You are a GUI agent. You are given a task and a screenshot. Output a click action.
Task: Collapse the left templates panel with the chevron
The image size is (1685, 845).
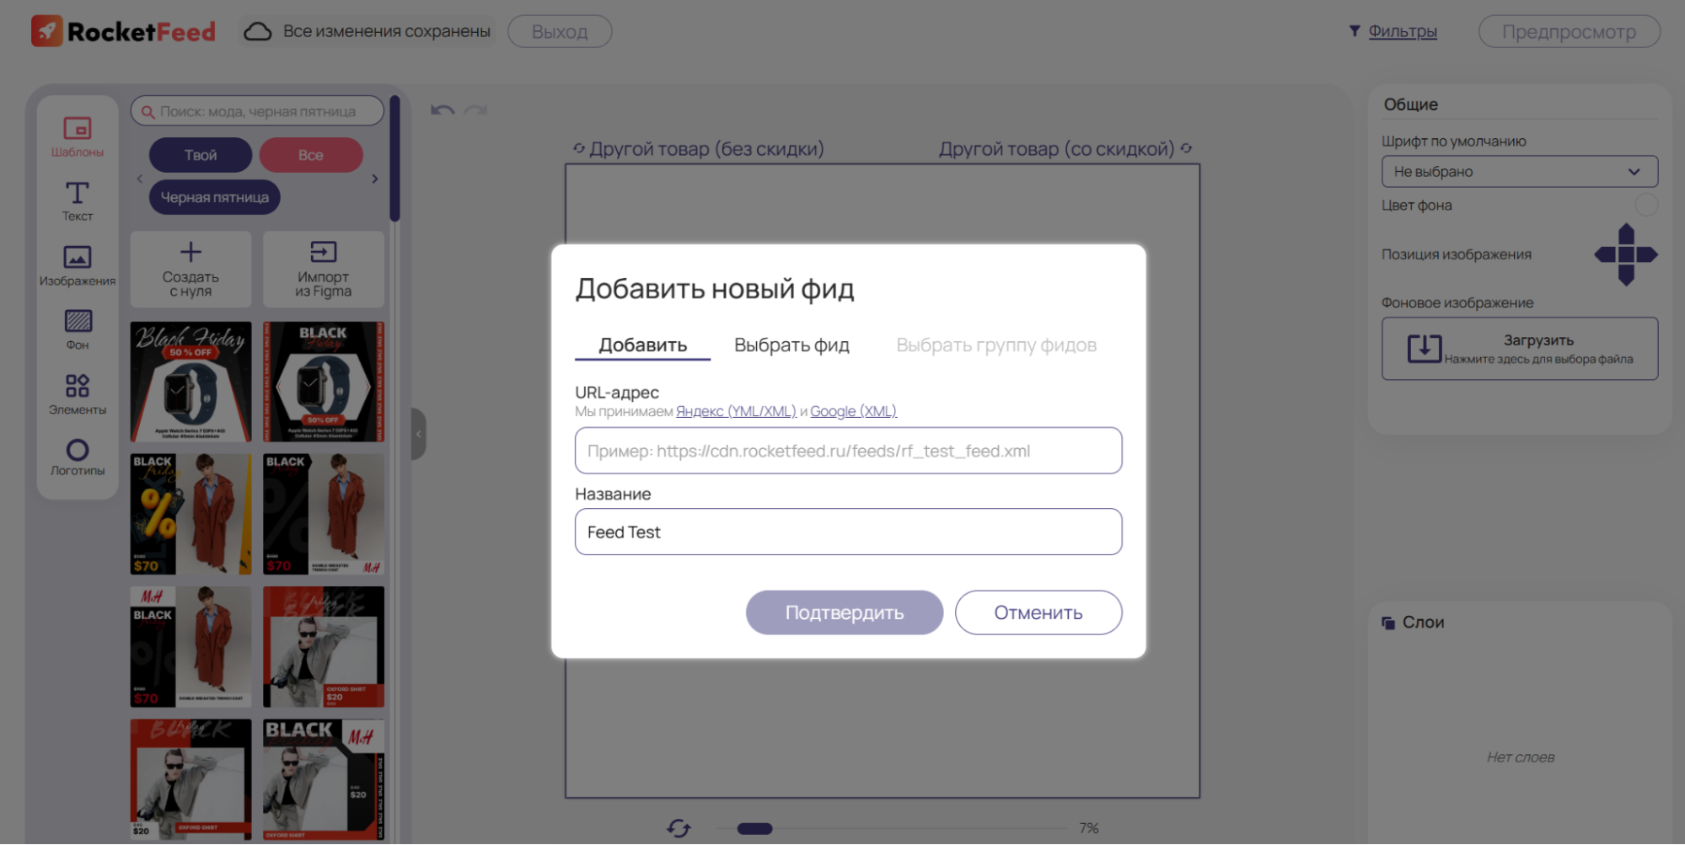pos(418,433)
